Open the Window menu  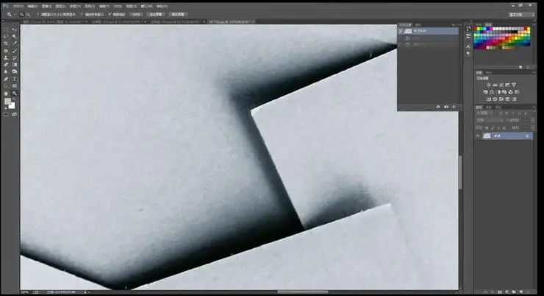[x=146, y=6]
